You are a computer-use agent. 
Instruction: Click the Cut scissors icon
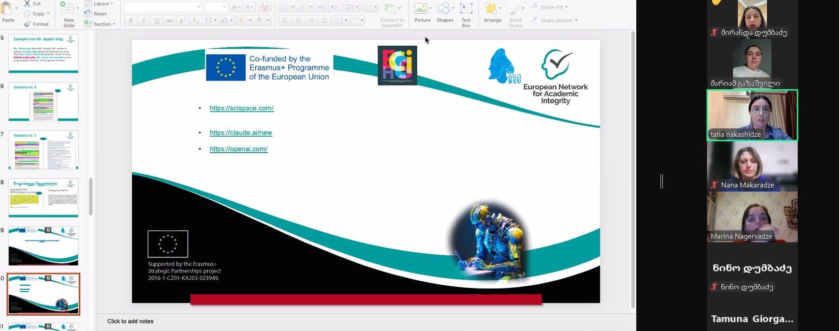pyautogui.click(x=28, y=4)
